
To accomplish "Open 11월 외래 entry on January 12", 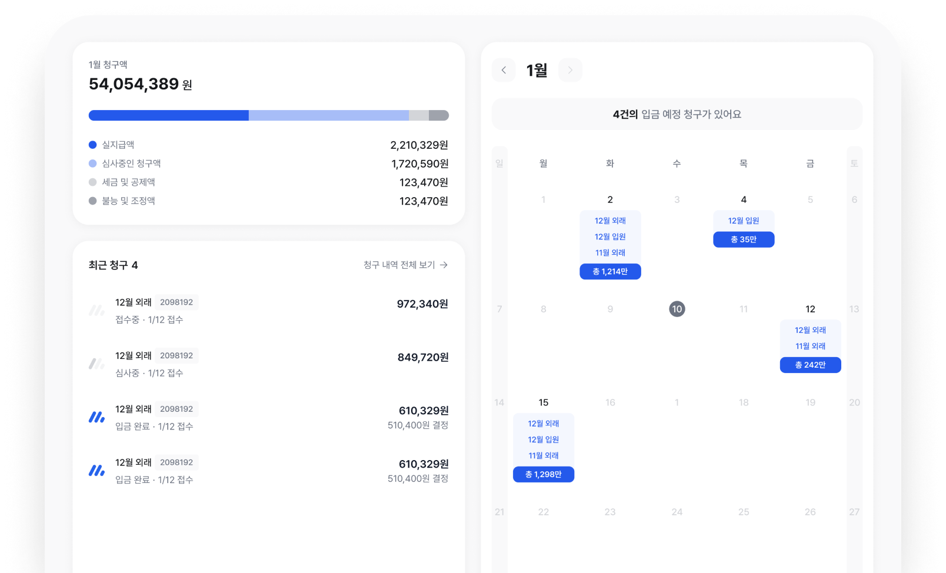I will click(x=810, y=346).
